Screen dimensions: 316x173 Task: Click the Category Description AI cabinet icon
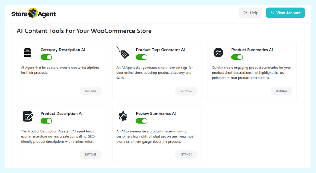coord(27,53)
